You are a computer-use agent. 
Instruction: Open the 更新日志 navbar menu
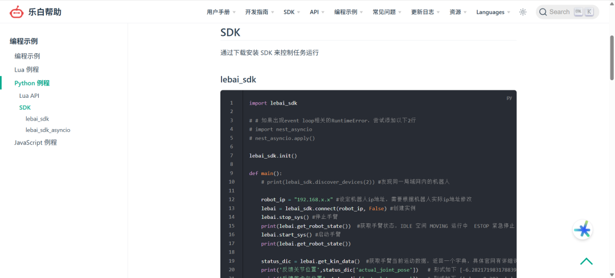click(425, 12)
